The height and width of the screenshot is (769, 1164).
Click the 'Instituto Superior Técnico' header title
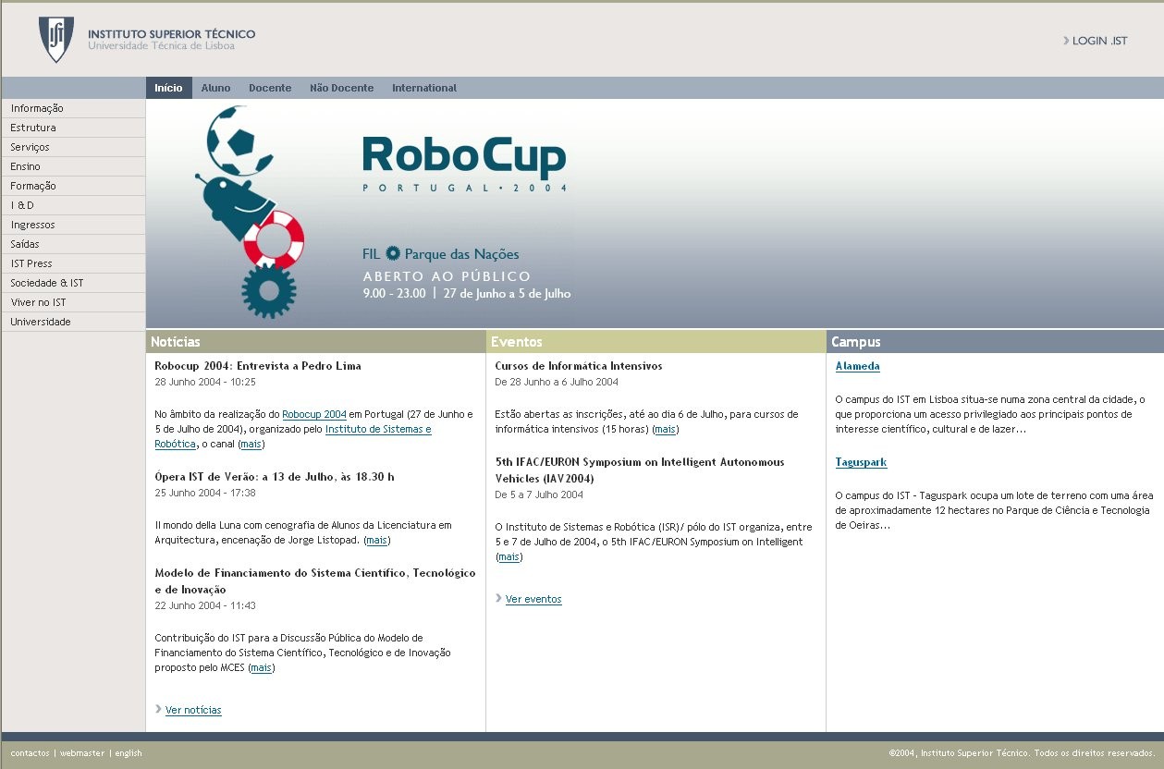[x=172, y=34]
